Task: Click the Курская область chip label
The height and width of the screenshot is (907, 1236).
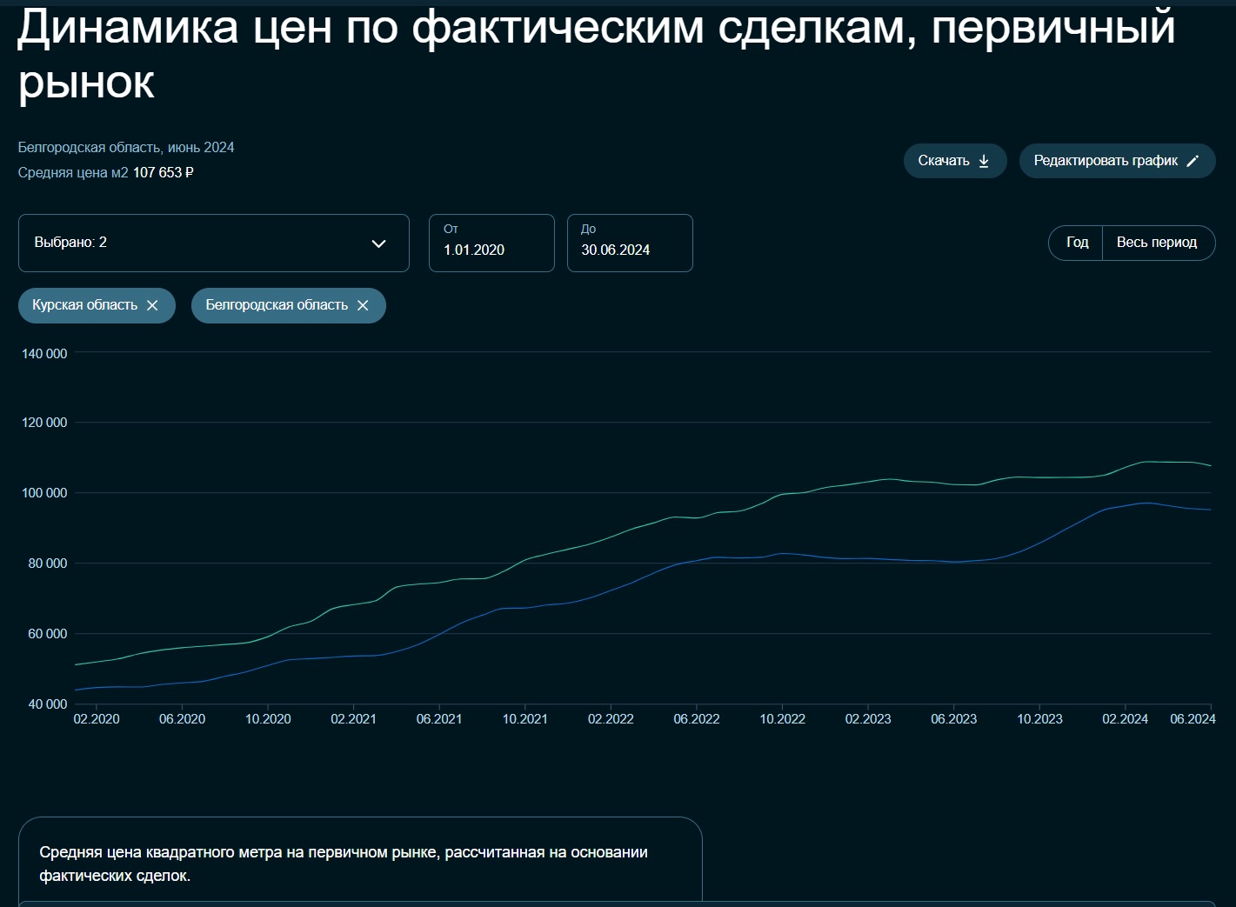Action: click(x=84, y=305)
